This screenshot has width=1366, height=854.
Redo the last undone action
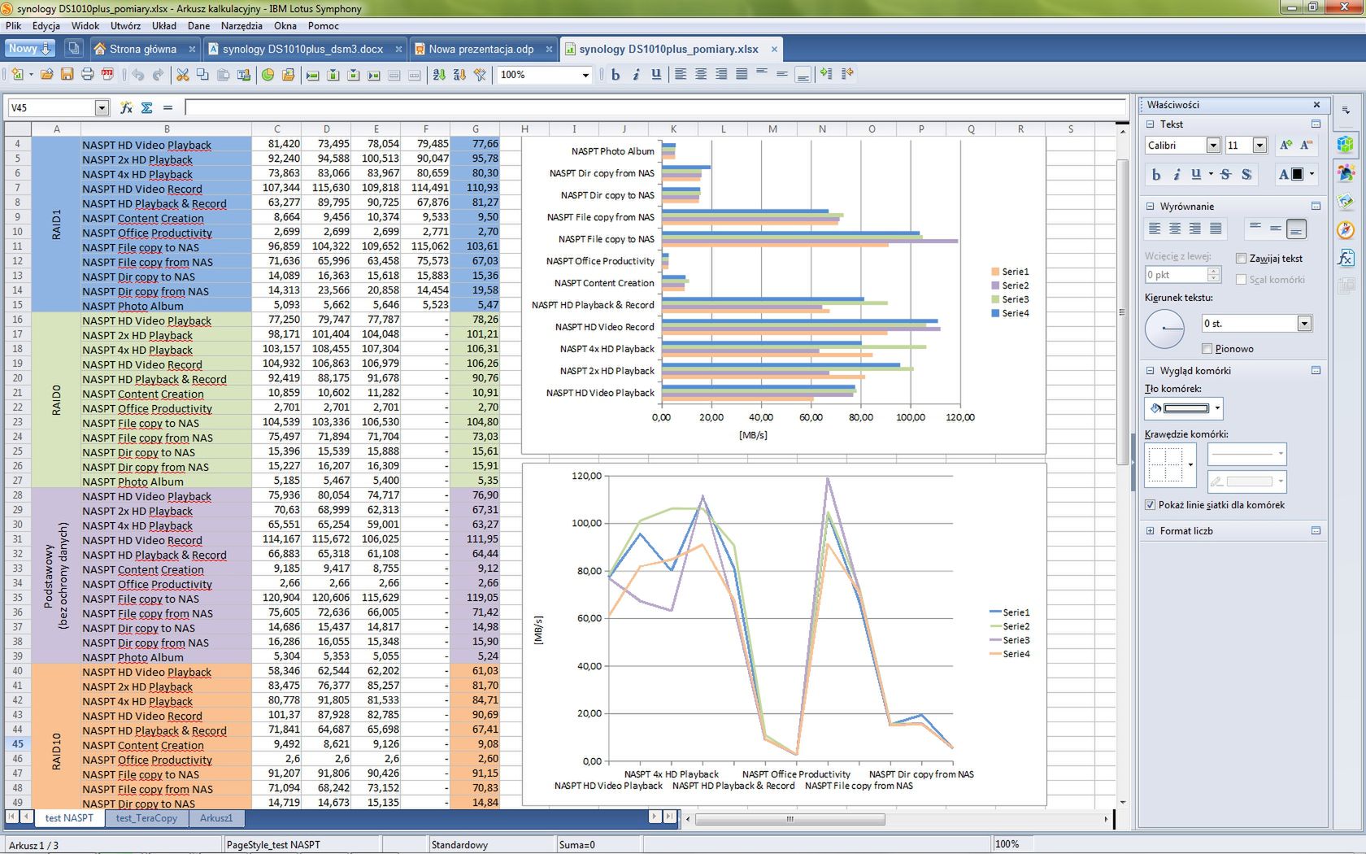[159, 74]
